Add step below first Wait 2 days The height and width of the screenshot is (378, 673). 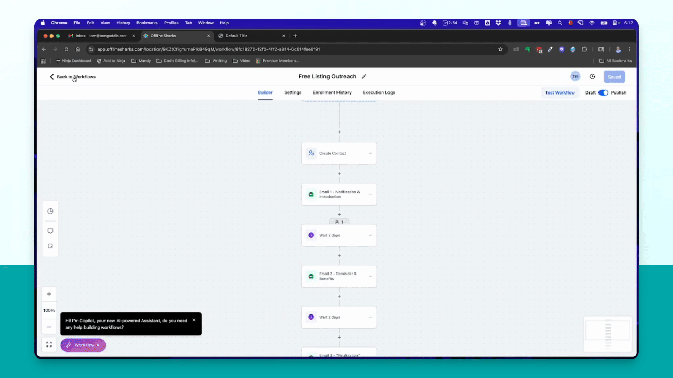tap(339, 255)
